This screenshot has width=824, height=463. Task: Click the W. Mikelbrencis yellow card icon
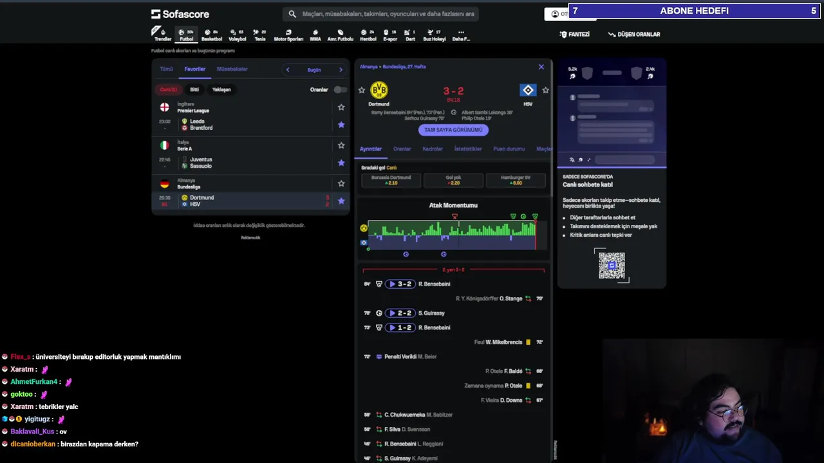coord(529,342)
